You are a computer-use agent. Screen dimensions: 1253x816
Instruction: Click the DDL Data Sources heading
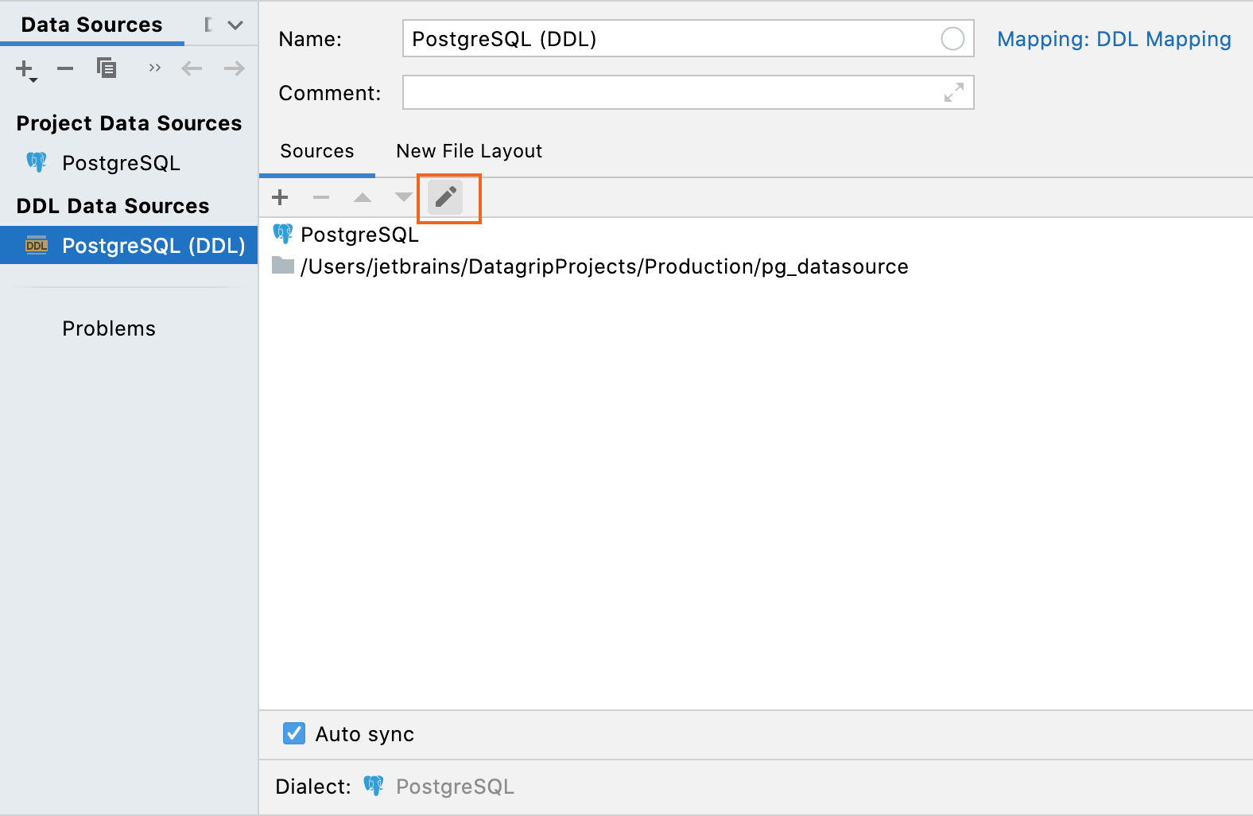pyautogui.click(x=113, y=206)
